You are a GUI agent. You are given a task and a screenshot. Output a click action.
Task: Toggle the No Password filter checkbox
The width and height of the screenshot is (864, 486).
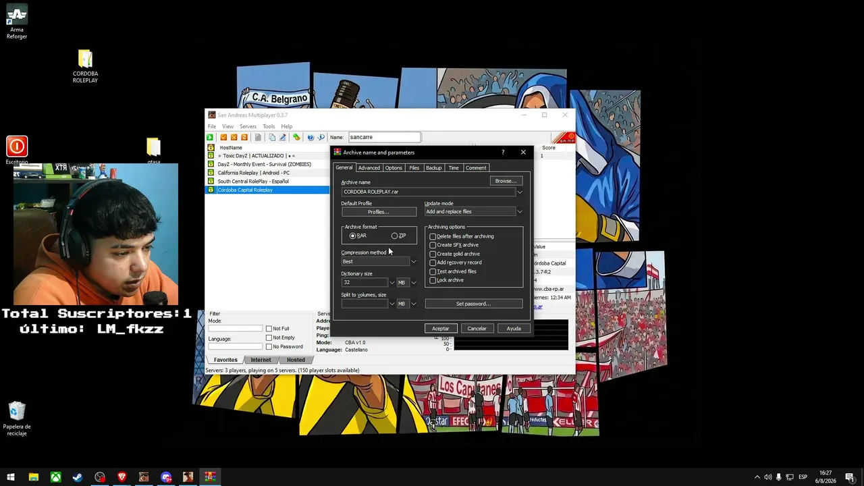[284, 347]
